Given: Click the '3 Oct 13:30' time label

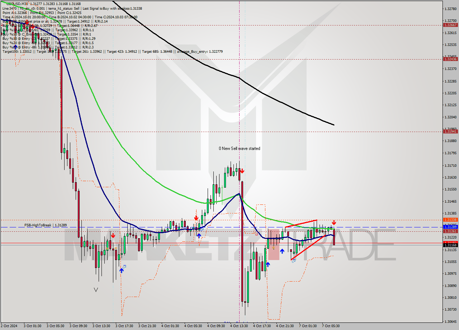Looking at the screenshot, I should point(101,326).
